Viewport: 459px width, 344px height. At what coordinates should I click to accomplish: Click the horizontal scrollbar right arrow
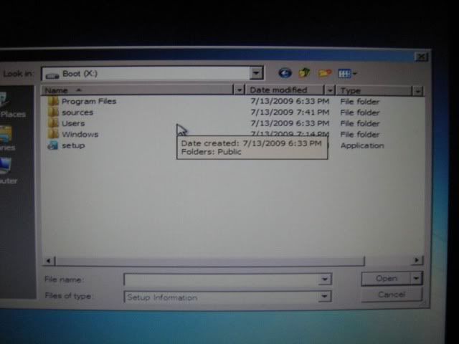coord(417,262)
